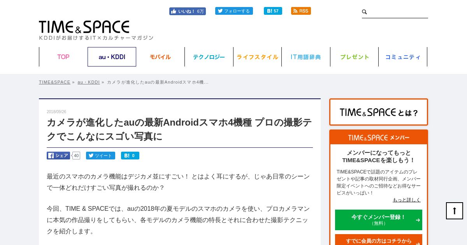Image resolution: width=467 pixels, height=245 pixels.
Task: Open the プレゼント navigation tab
Action: (355, 57)
